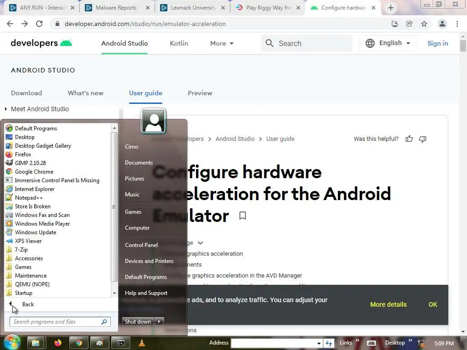This screenshot has height=350, width=467.
Task: Click the Sign in link
Action: click(x=437, y=43)
